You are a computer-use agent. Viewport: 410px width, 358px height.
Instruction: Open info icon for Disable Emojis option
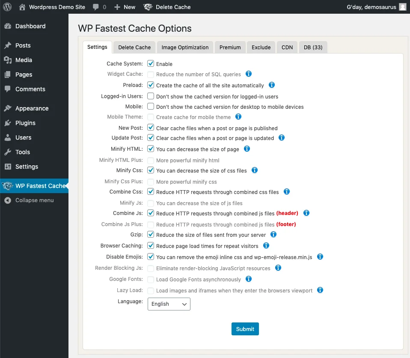pos(320,257)
